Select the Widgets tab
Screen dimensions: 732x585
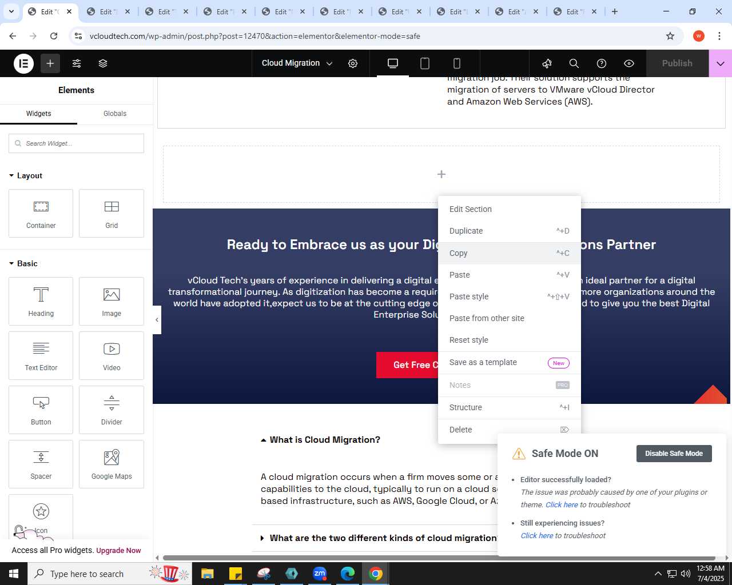click(x=38, y=114)
